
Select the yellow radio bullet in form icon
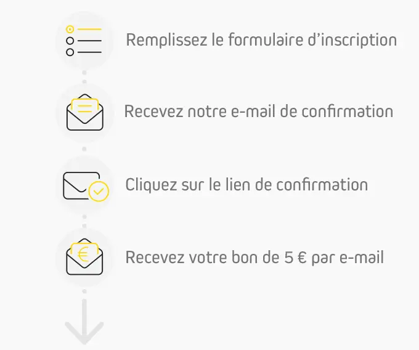tap(70, 29)
